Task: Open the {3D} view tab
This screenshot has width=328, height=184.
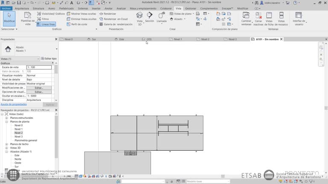Action: (x=149, y=39)
